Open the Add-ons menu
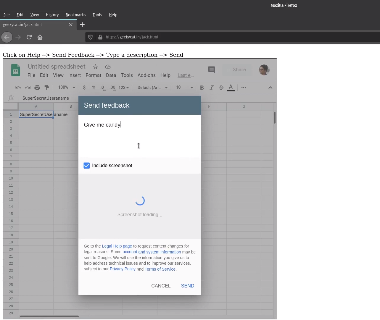The image size is (380, 320). [x=146, y=75]
